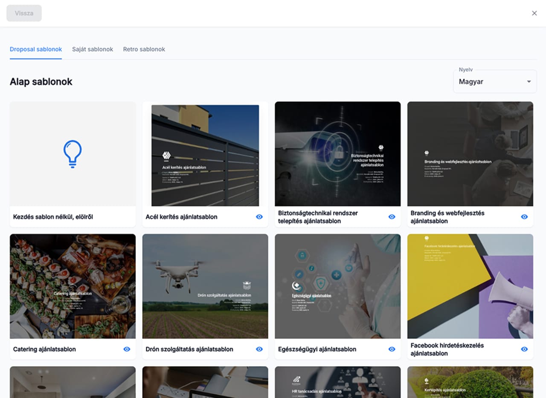
Task: Preview Facebook hirdetéskezelés template eye icon
Action: point(524,349)
